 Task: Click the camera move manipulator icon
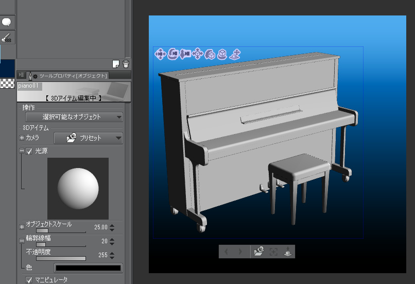tap(160, 54)
